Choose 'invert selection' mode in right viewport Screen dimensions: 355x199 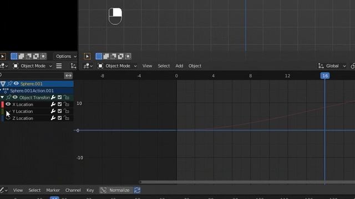[x=120, y=56]
